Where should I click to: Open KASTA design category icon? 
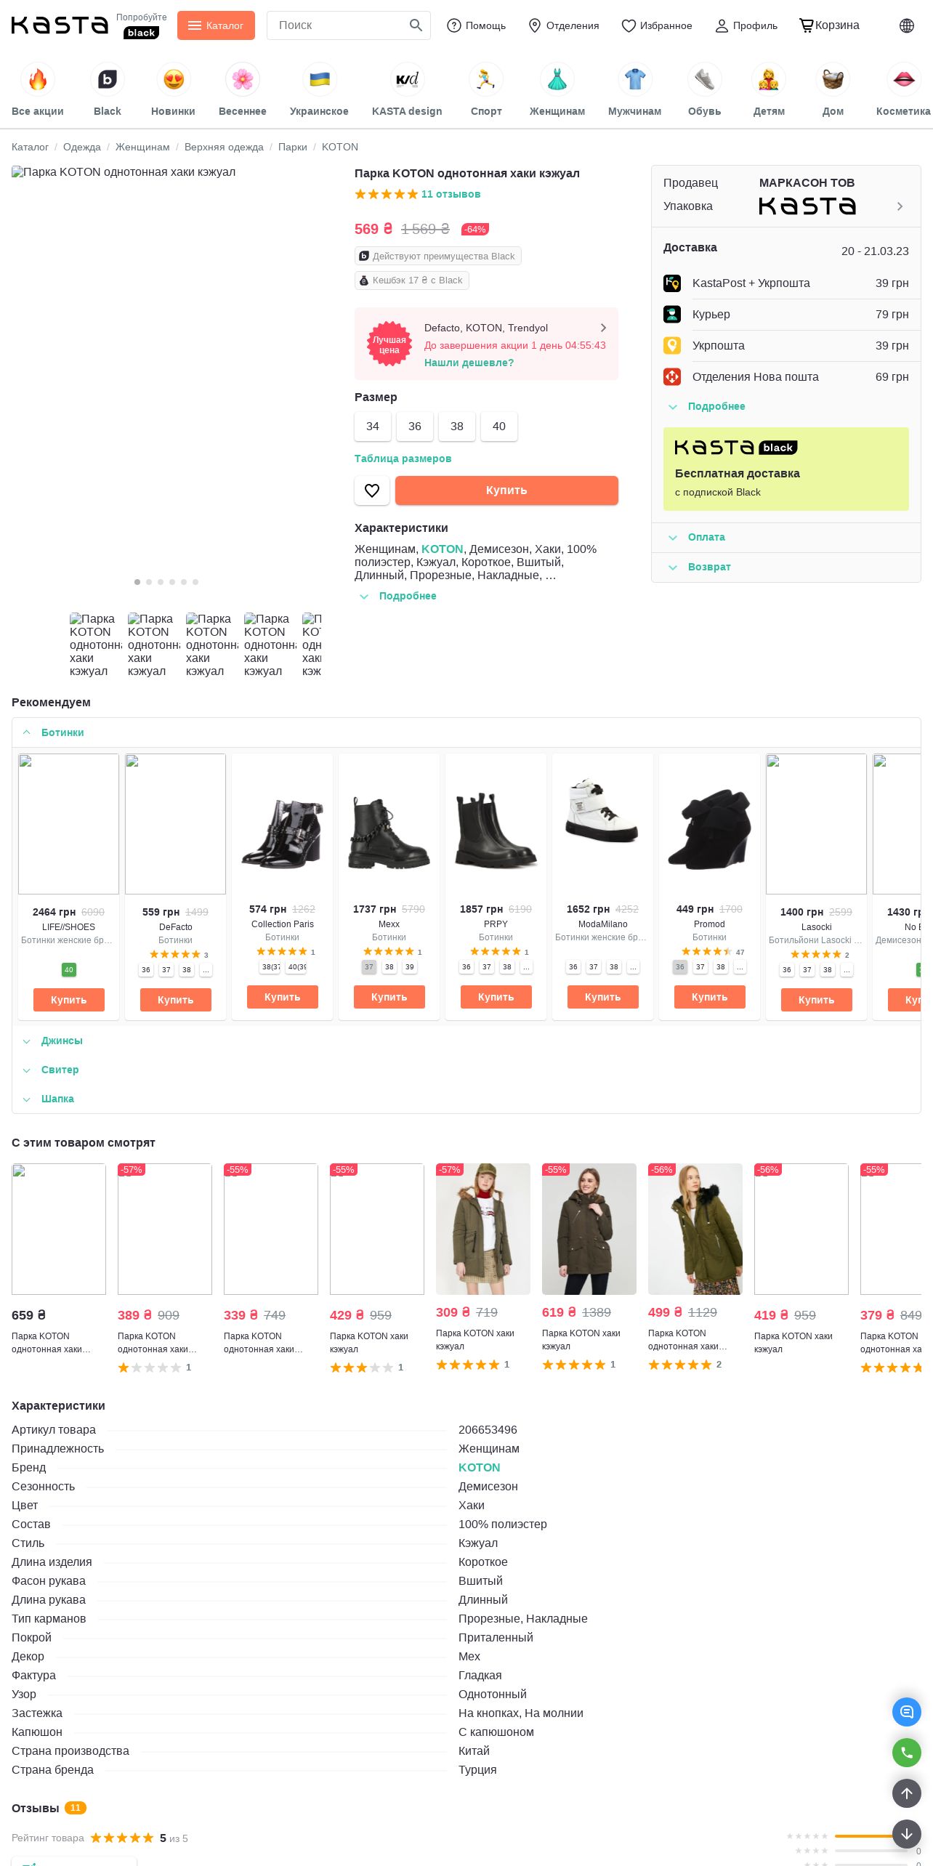point(407,80)
